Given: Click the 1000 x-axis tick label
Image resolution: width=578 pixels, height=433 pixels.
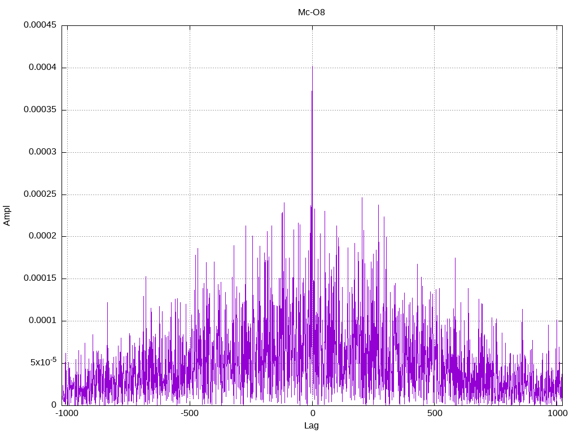Looking at the screenshot, I should tap(557, 413).
